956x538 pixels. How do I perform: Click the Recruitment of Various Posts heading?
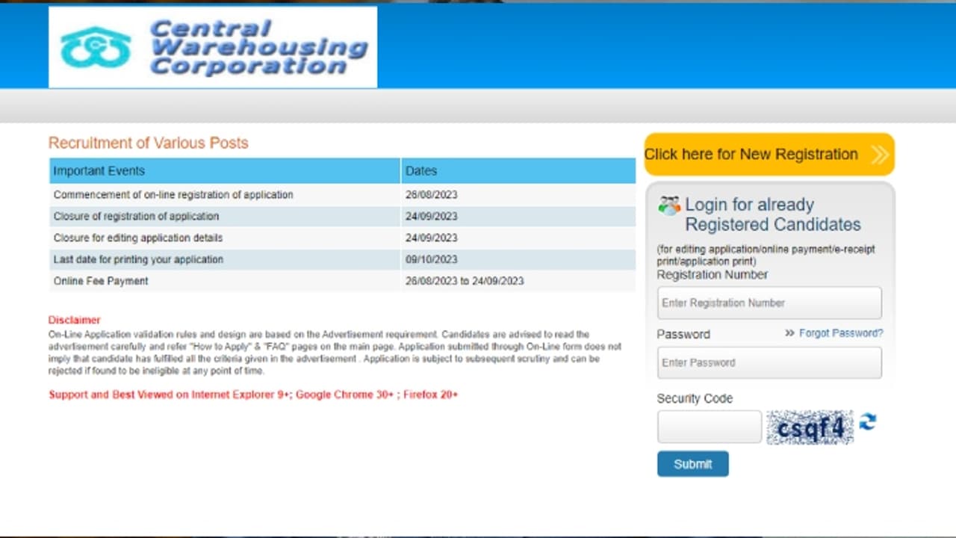coord(148,143)
